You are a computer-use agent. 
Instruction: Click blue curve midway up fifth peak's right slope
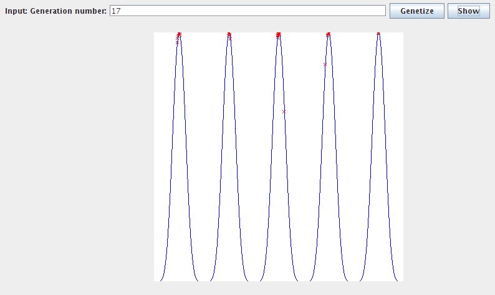point(387,156)
